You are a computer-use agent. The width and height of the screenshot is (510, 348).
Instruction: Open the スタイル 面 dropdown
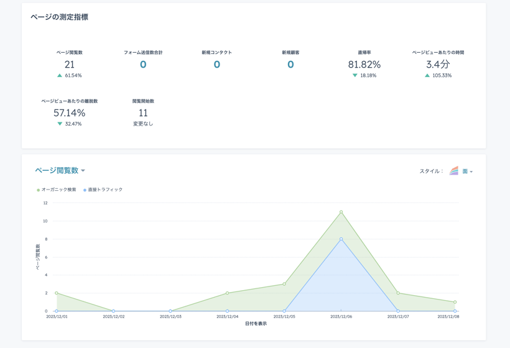[467, 172]
